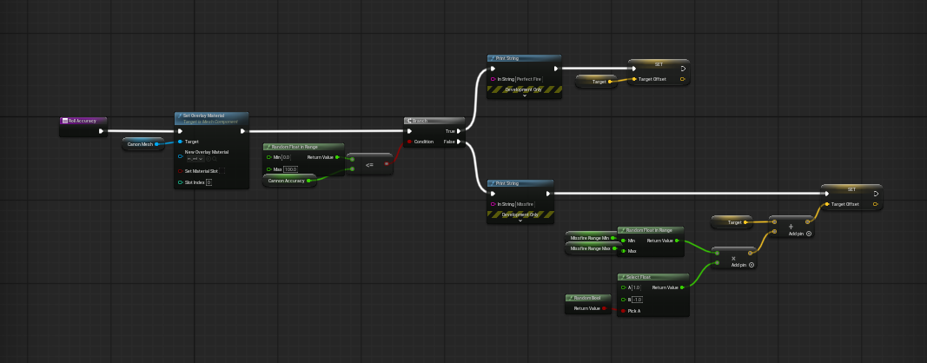Viewport: 927px width, 363px height.
Task: Toggle the Set Material Slot checkbox
Action: [x=222, y=171]
